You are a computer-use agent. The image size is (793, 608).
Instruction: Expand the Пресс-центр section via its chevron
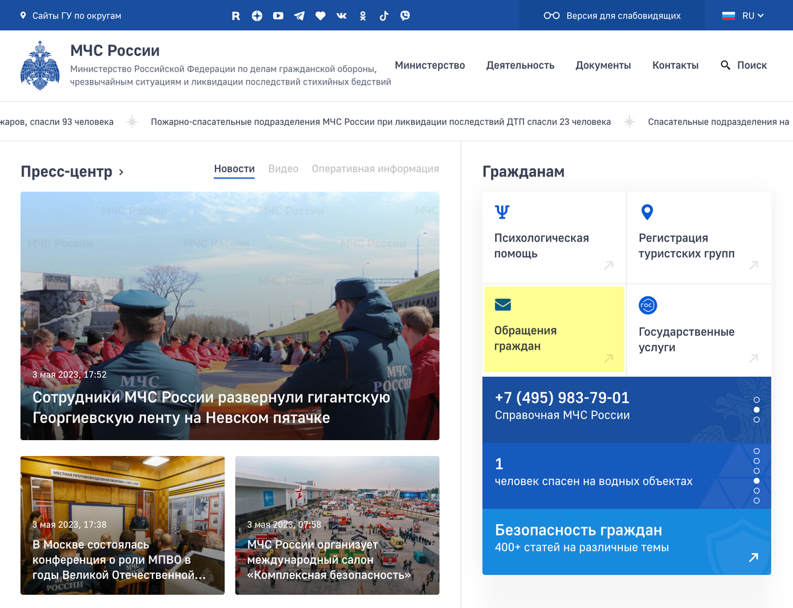tap(121, 172)
